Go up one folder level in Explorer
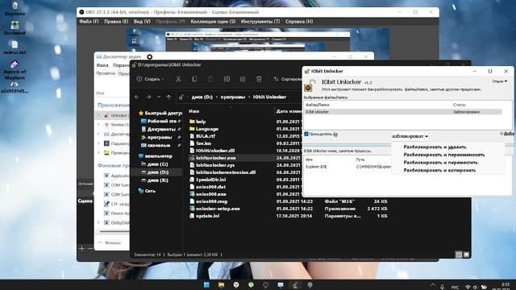 point(169,97)
